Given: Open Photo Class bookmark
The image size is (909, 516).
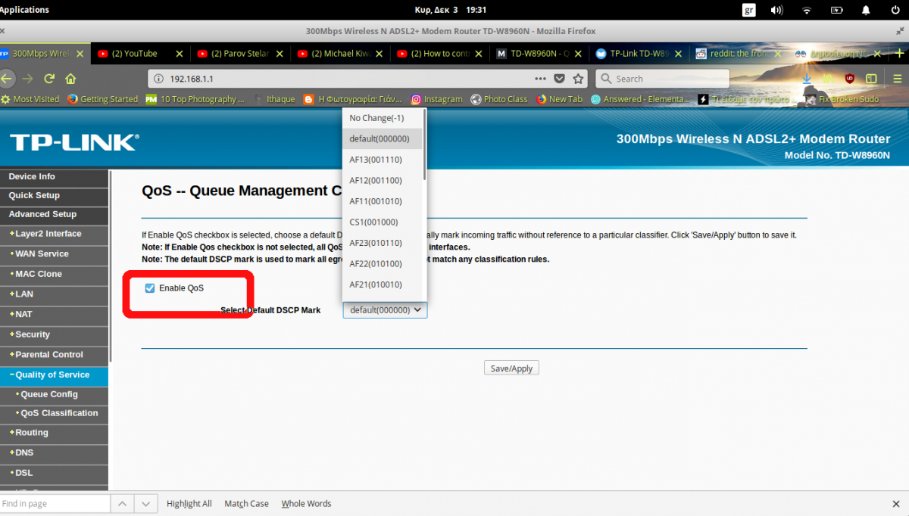Looking at the screenshot, I should 499,99.
